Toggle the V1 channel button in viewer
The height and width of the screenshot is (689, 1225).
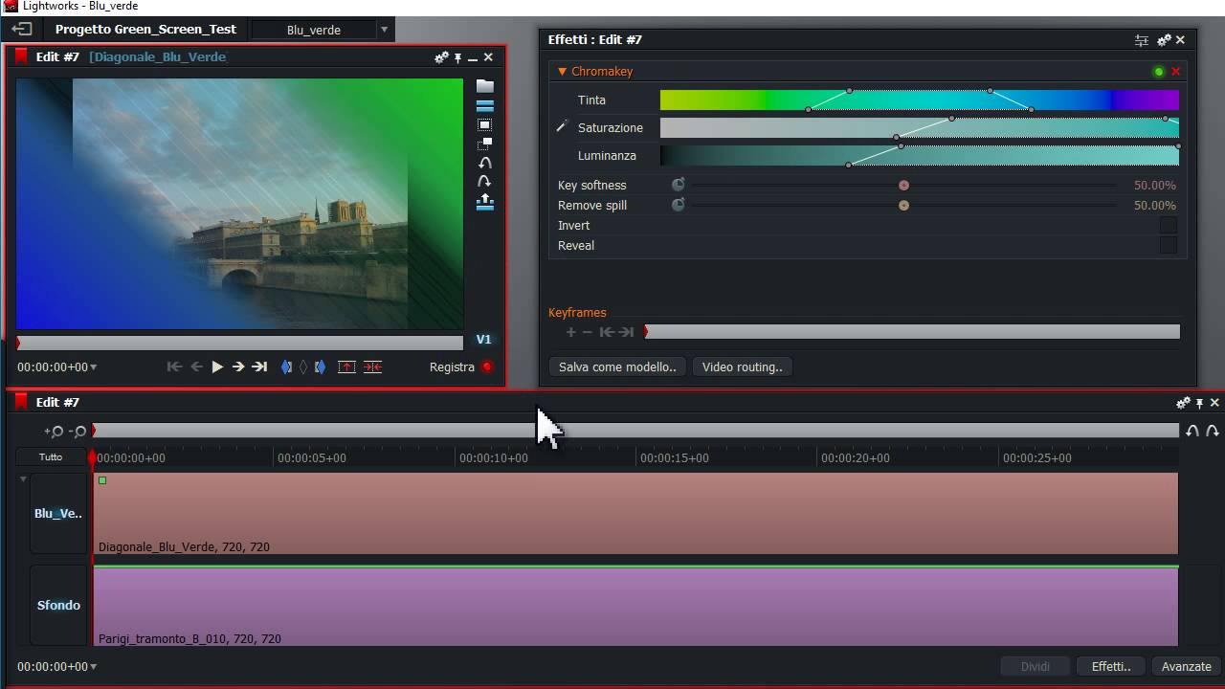pos(483,340)
